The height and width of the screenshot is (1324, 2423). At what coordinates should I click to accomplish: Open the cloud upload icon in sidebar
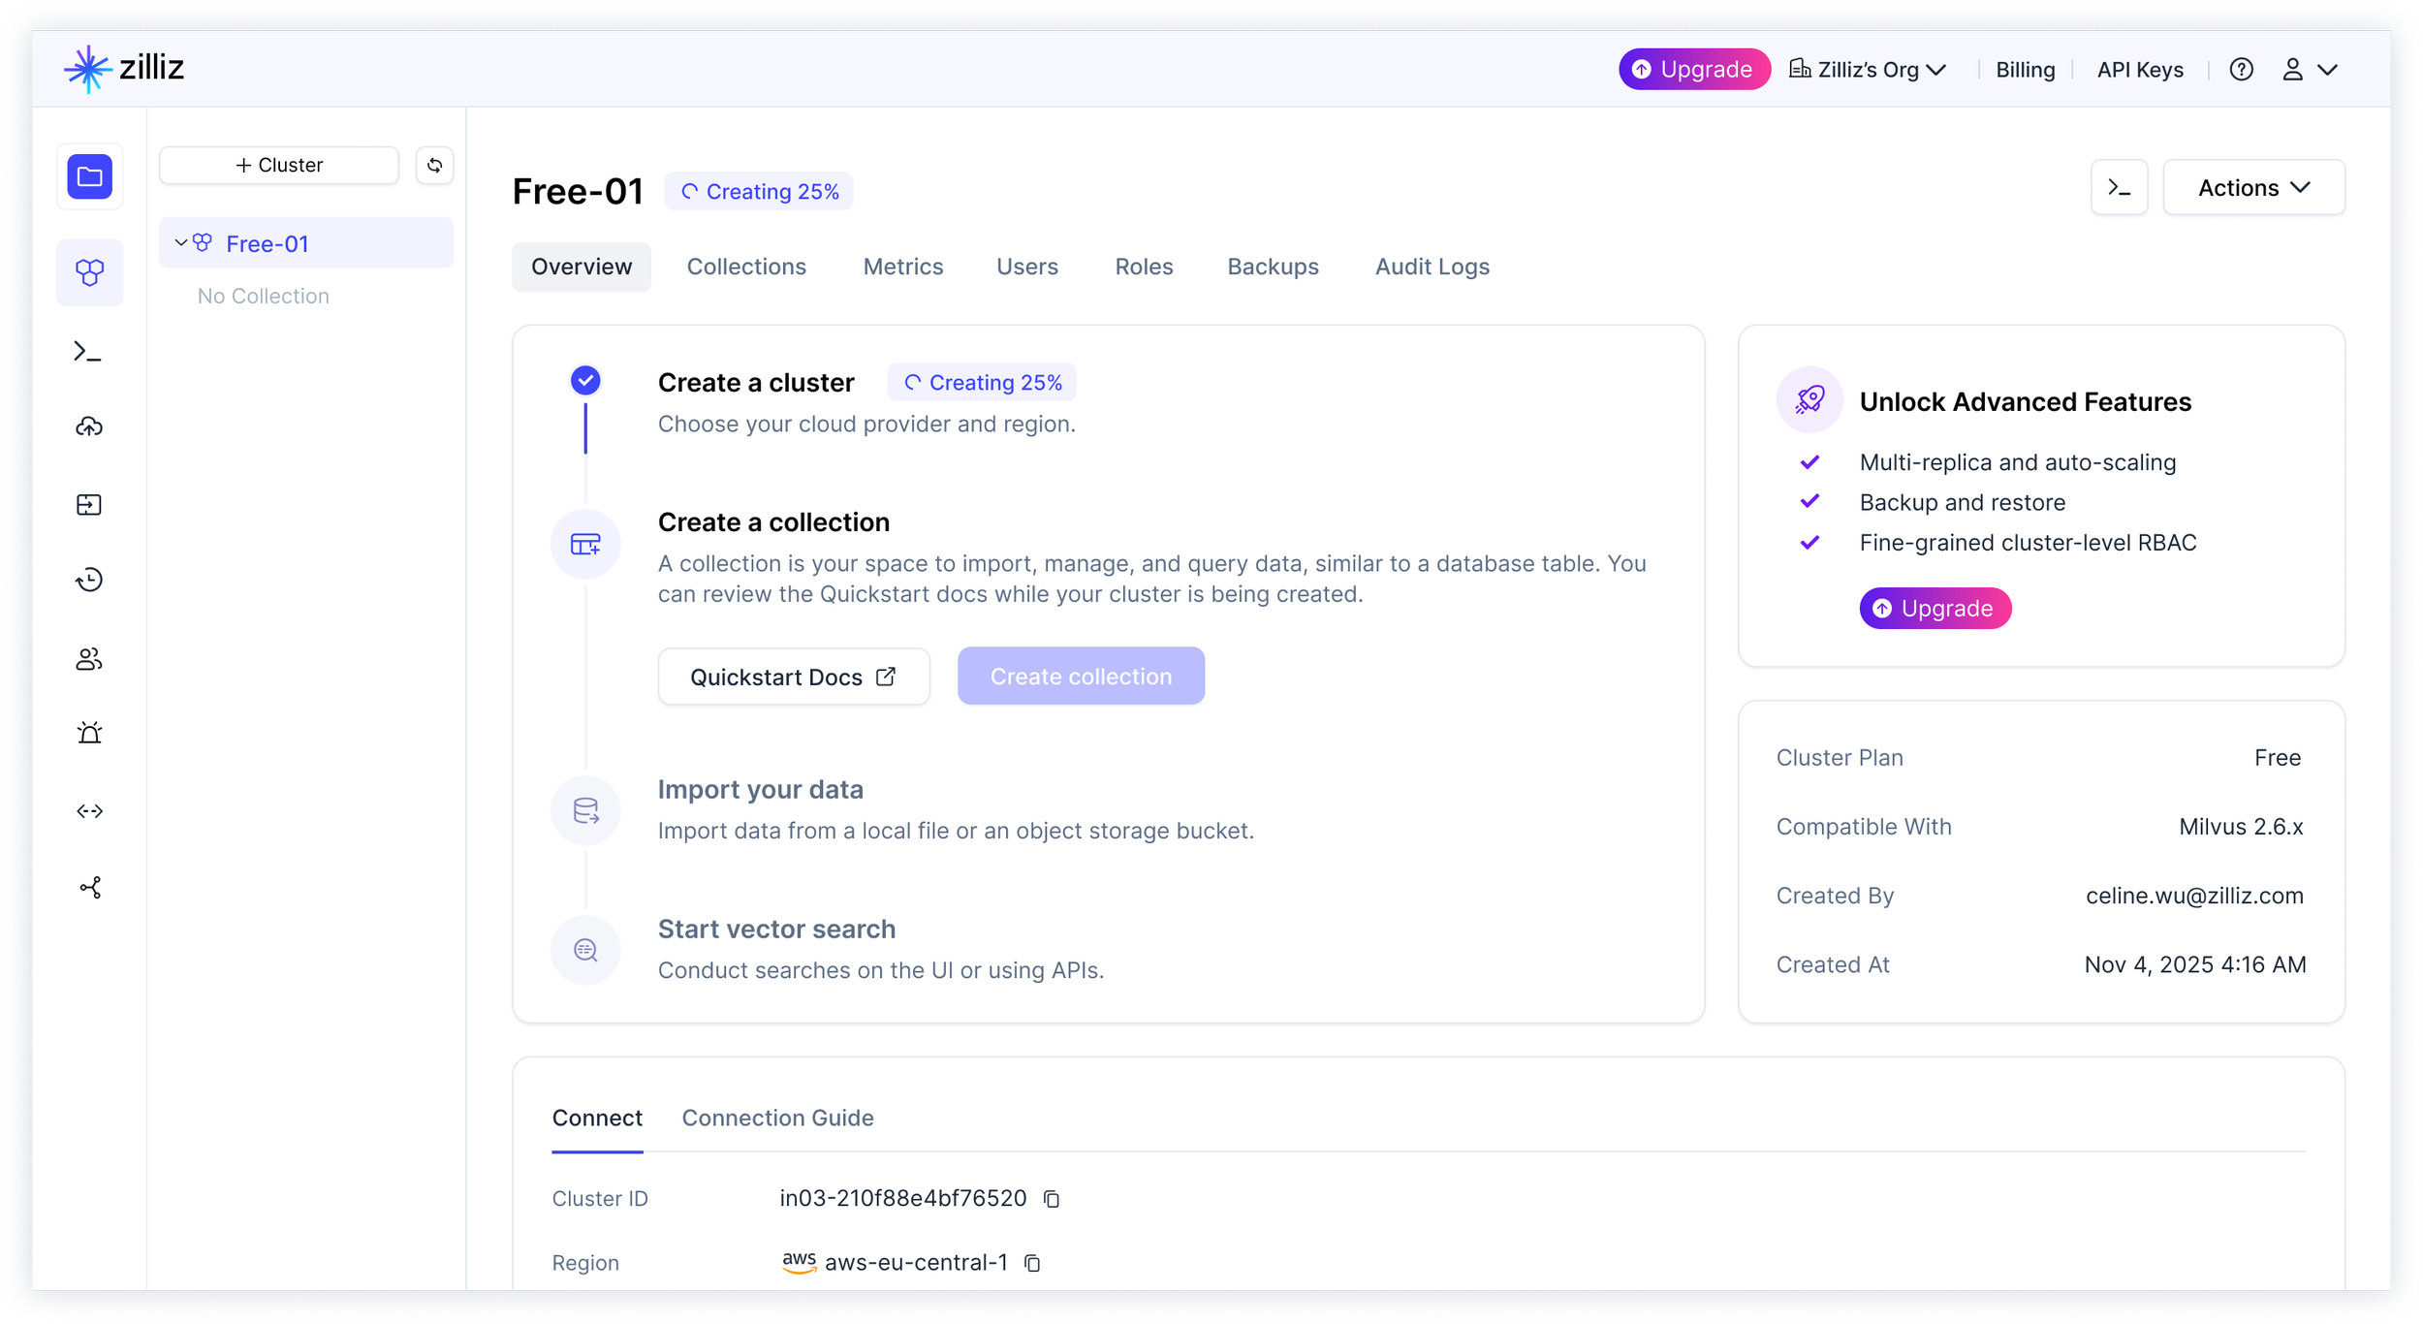point(89,426)
